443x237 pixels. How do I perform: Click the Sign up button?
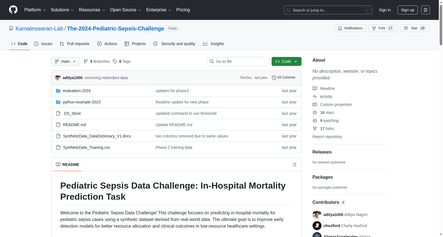[x=408, y=10]
